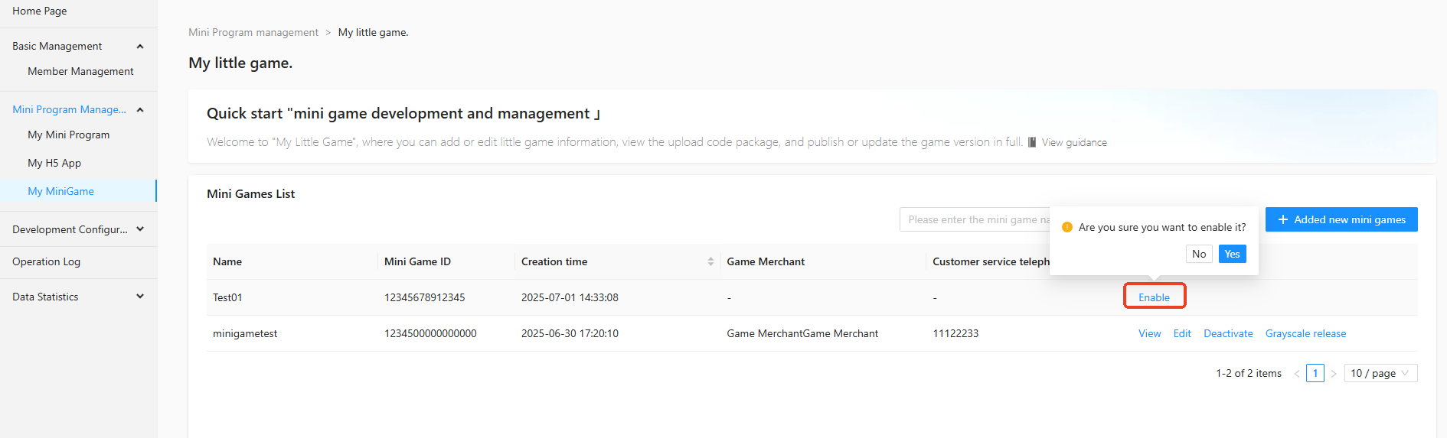Click My little game breadcrumb text
1447x438 pixels.
373,32
